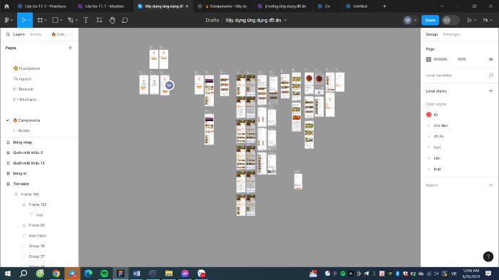The width and height of the screenshot is (499, 280).
Task: Expand the chủ đạo color style group
Action: coord(428,125)
